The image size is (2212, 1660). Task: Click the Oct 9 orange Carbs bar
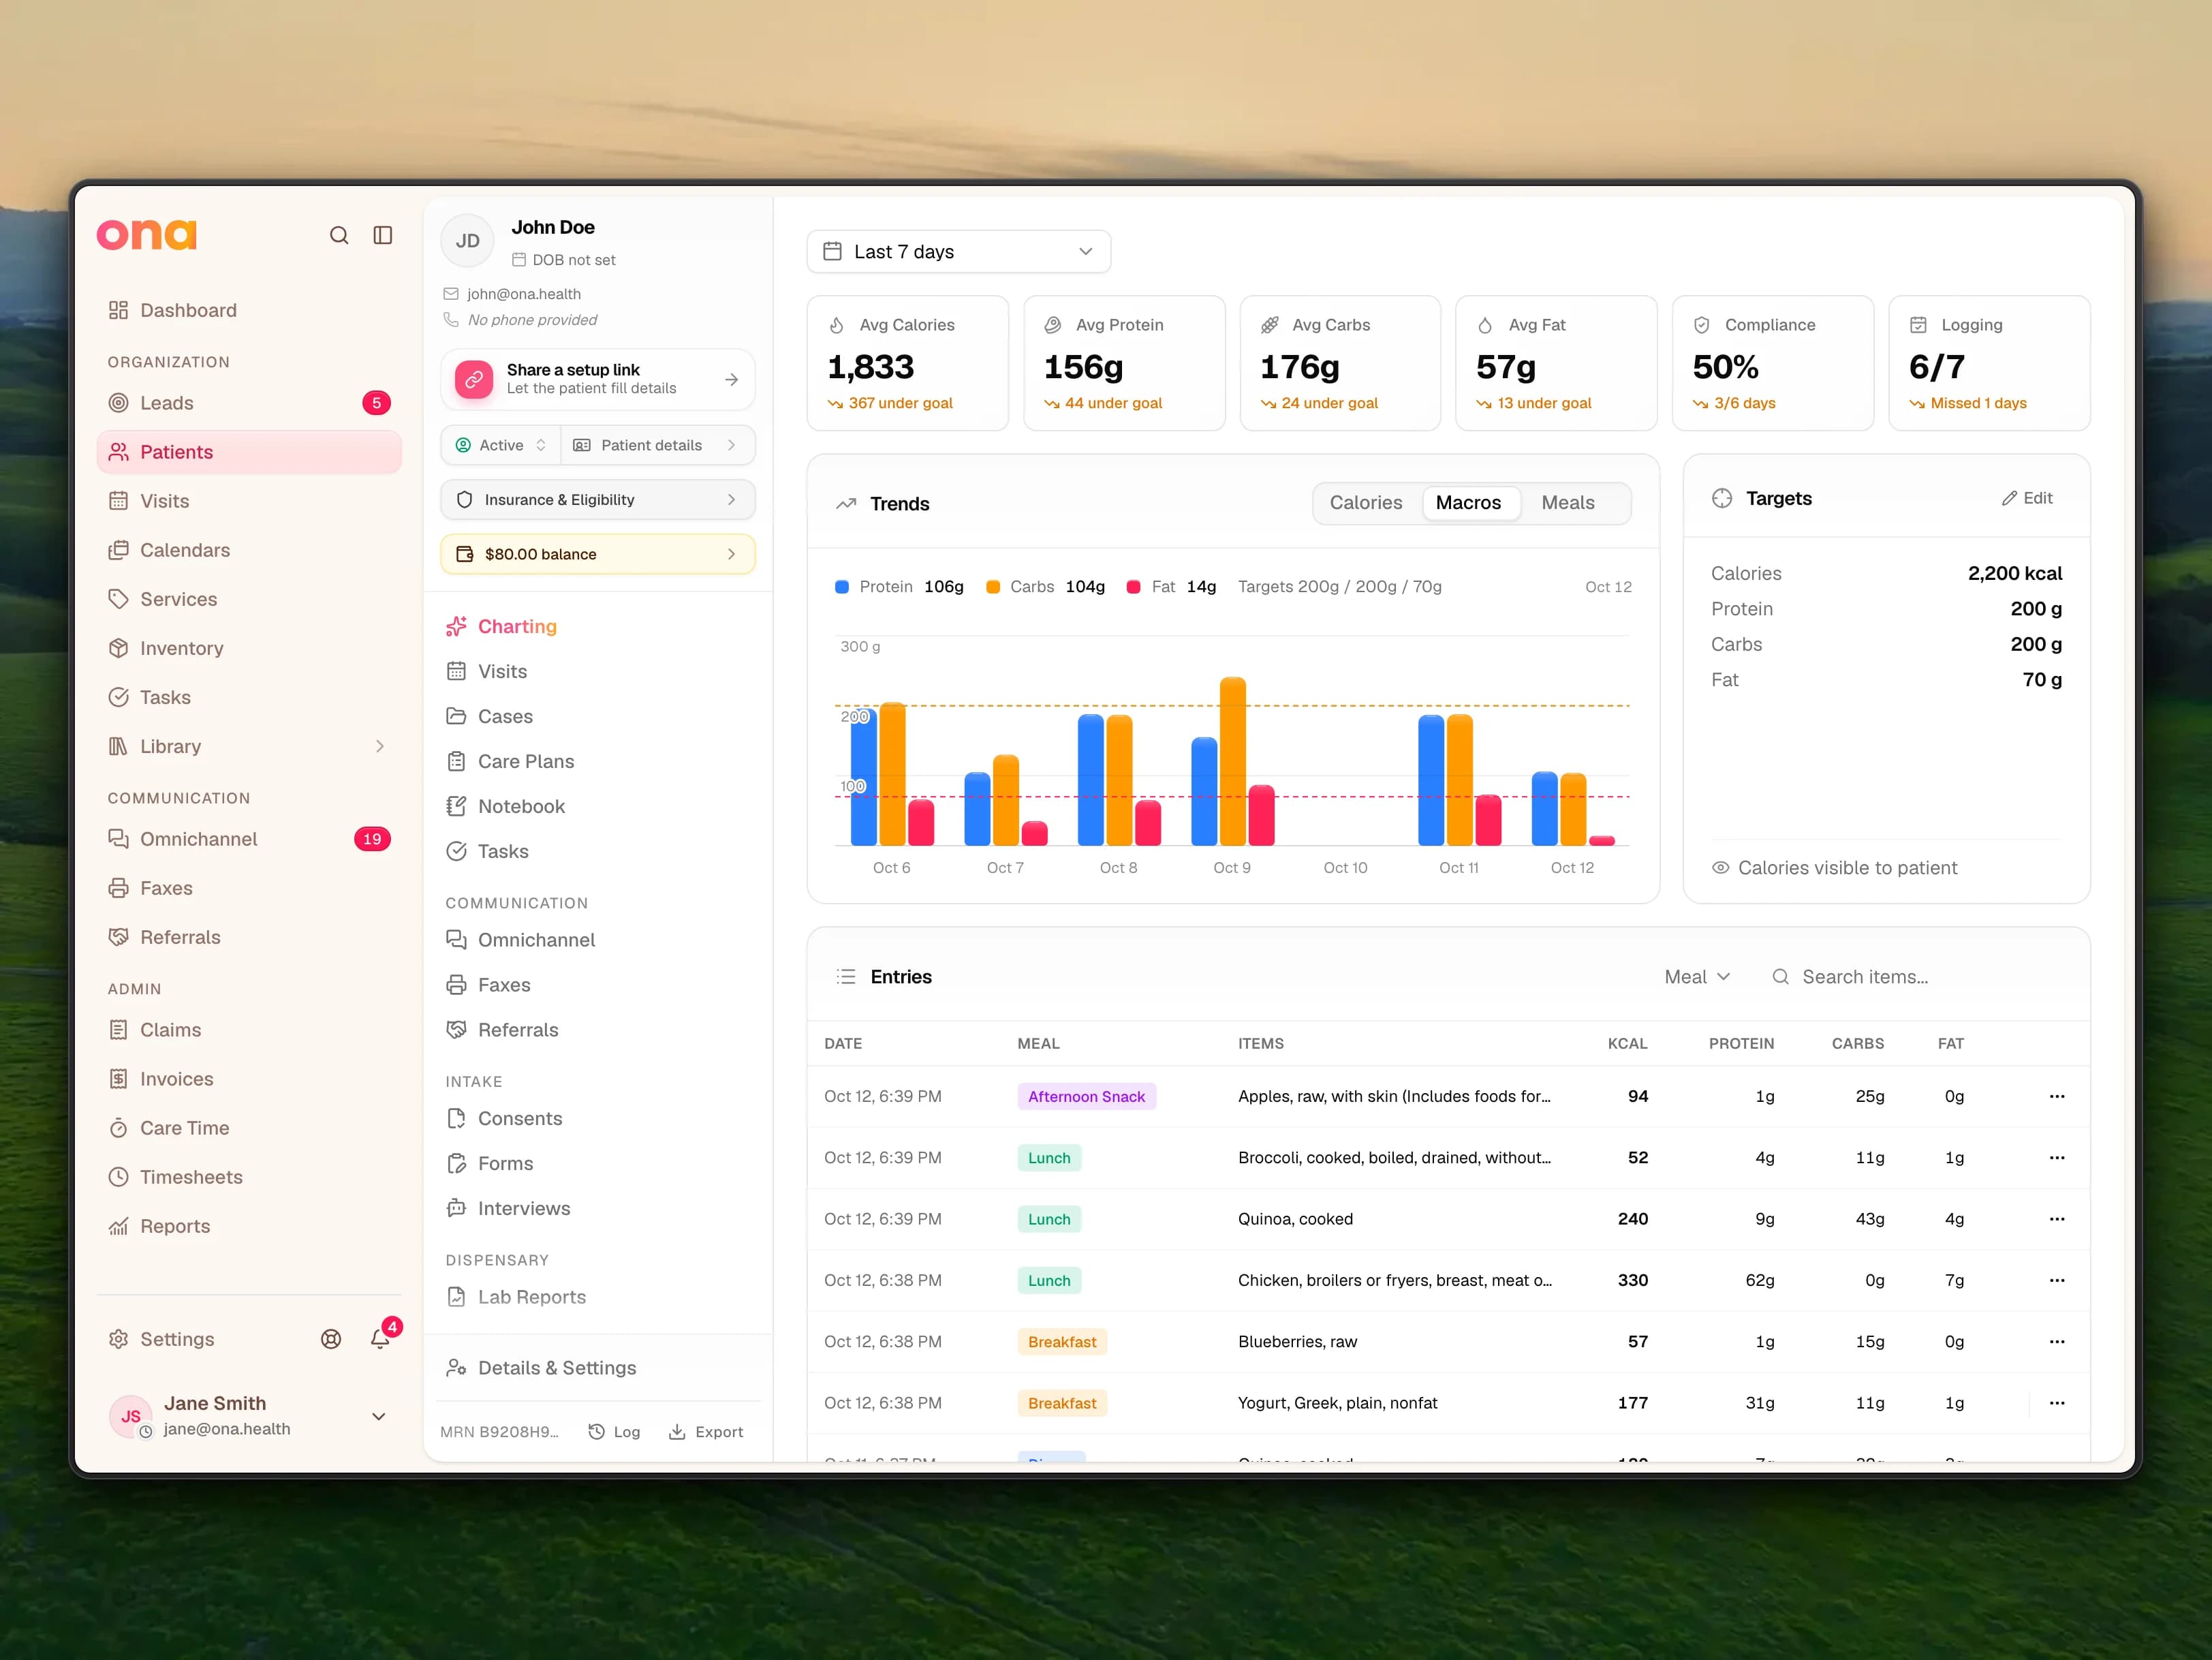click(x=1233, y=762)
